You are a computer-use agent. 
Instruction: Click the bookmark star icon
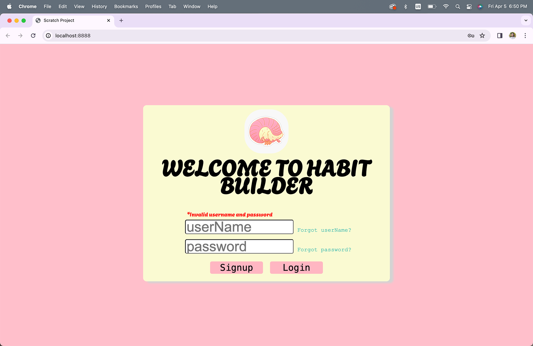pyautogui.click(x=482, y=36)
